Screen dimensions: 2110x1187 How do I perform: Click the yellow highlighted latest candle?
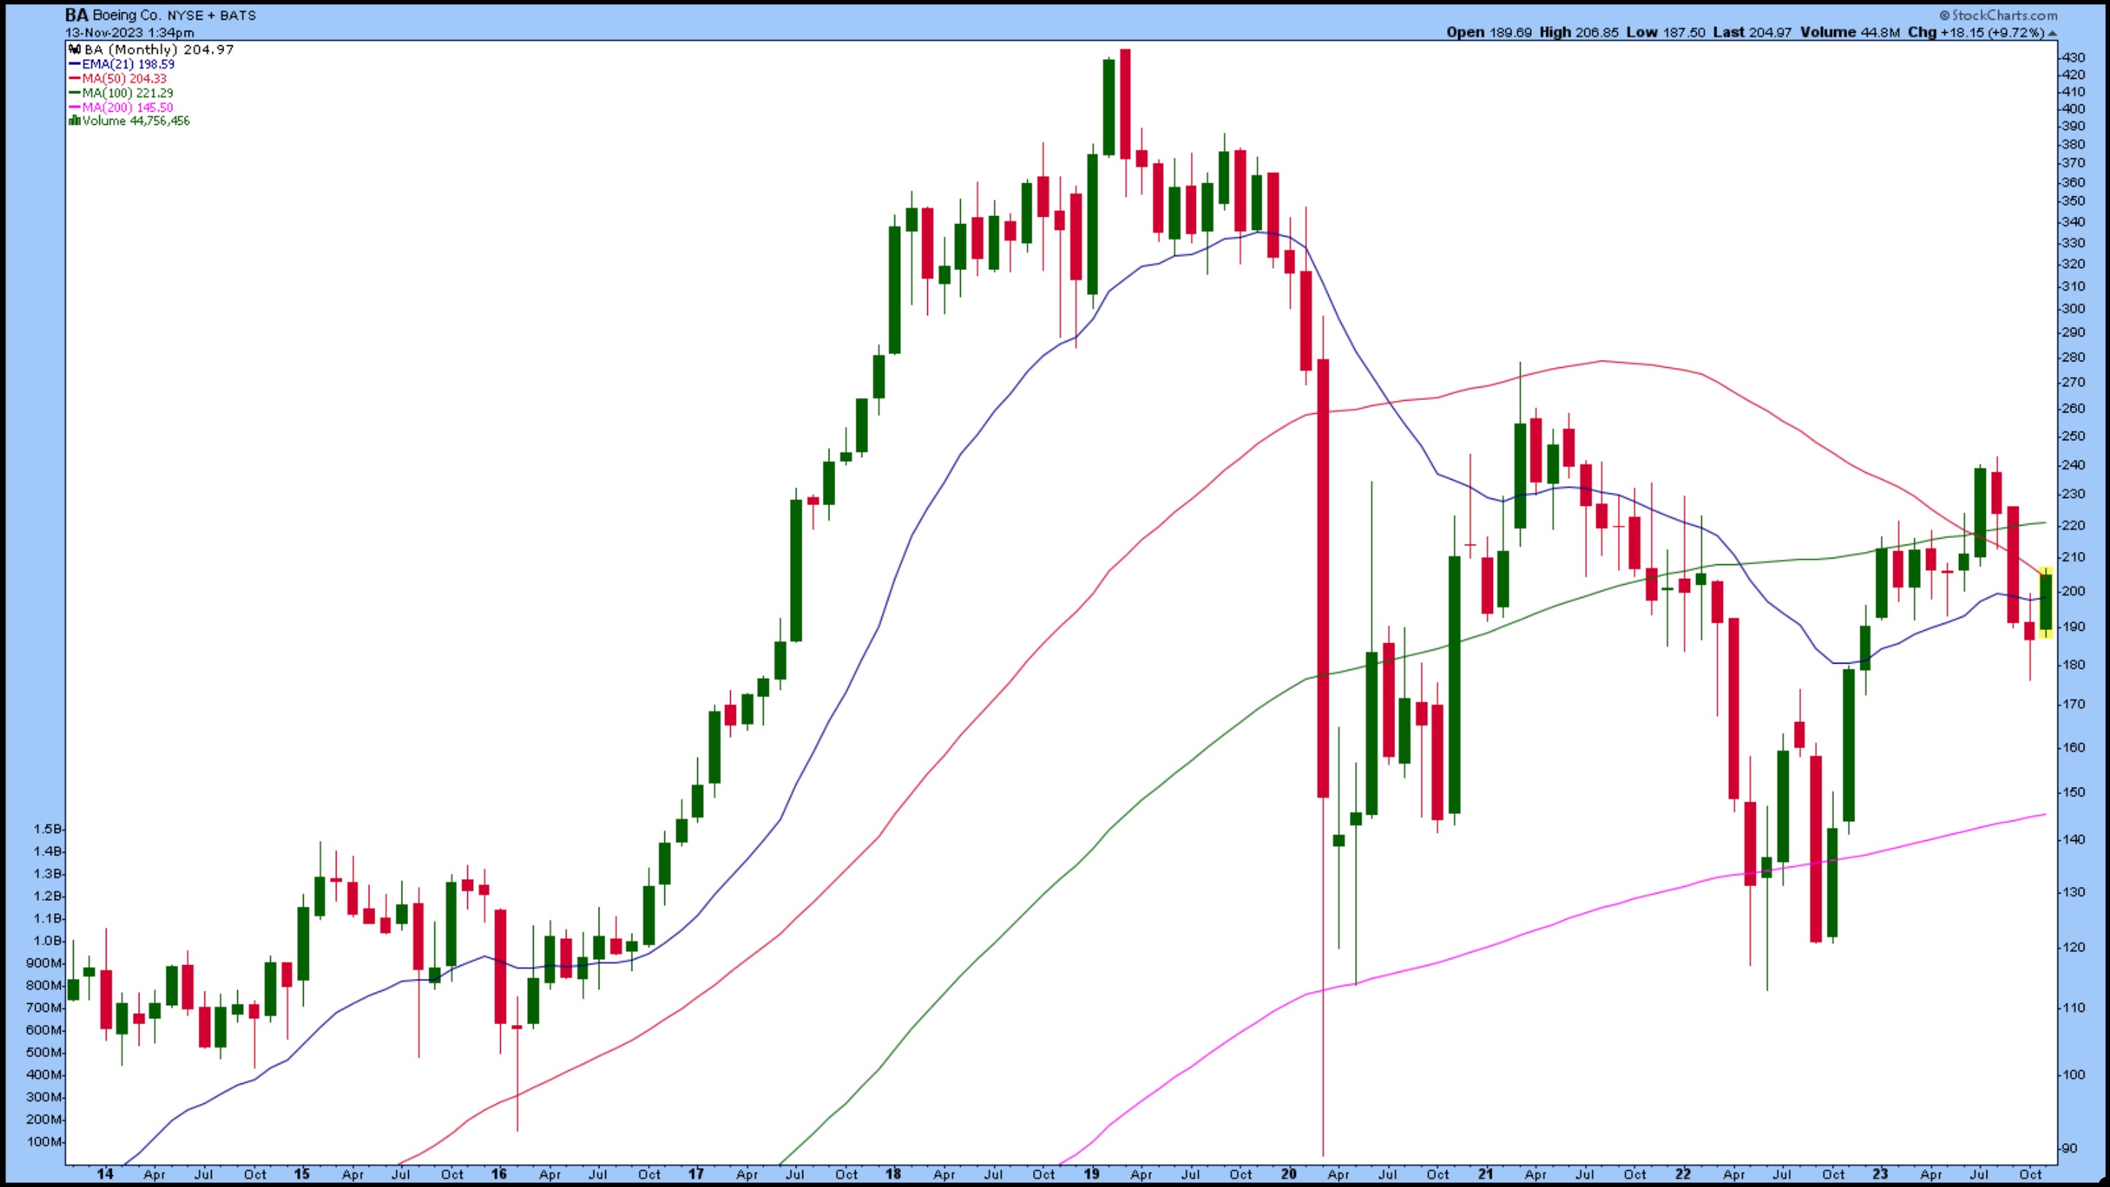pos(2045,602)
